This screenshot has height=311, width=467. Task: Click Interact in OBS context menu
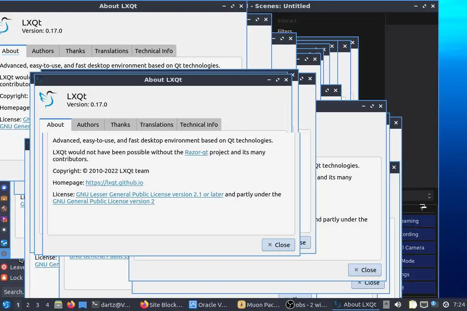pos(287,21)
